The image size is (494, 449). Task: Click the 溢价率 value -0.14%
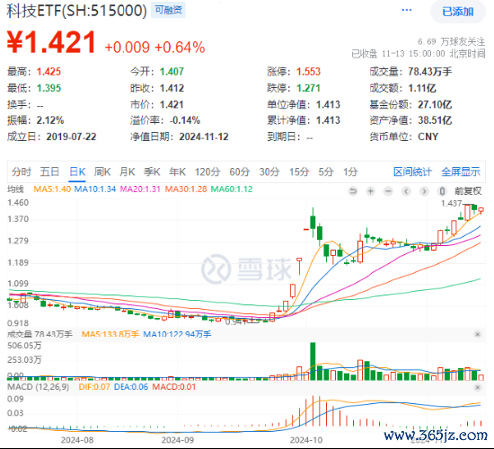click(x=185, y=120)
